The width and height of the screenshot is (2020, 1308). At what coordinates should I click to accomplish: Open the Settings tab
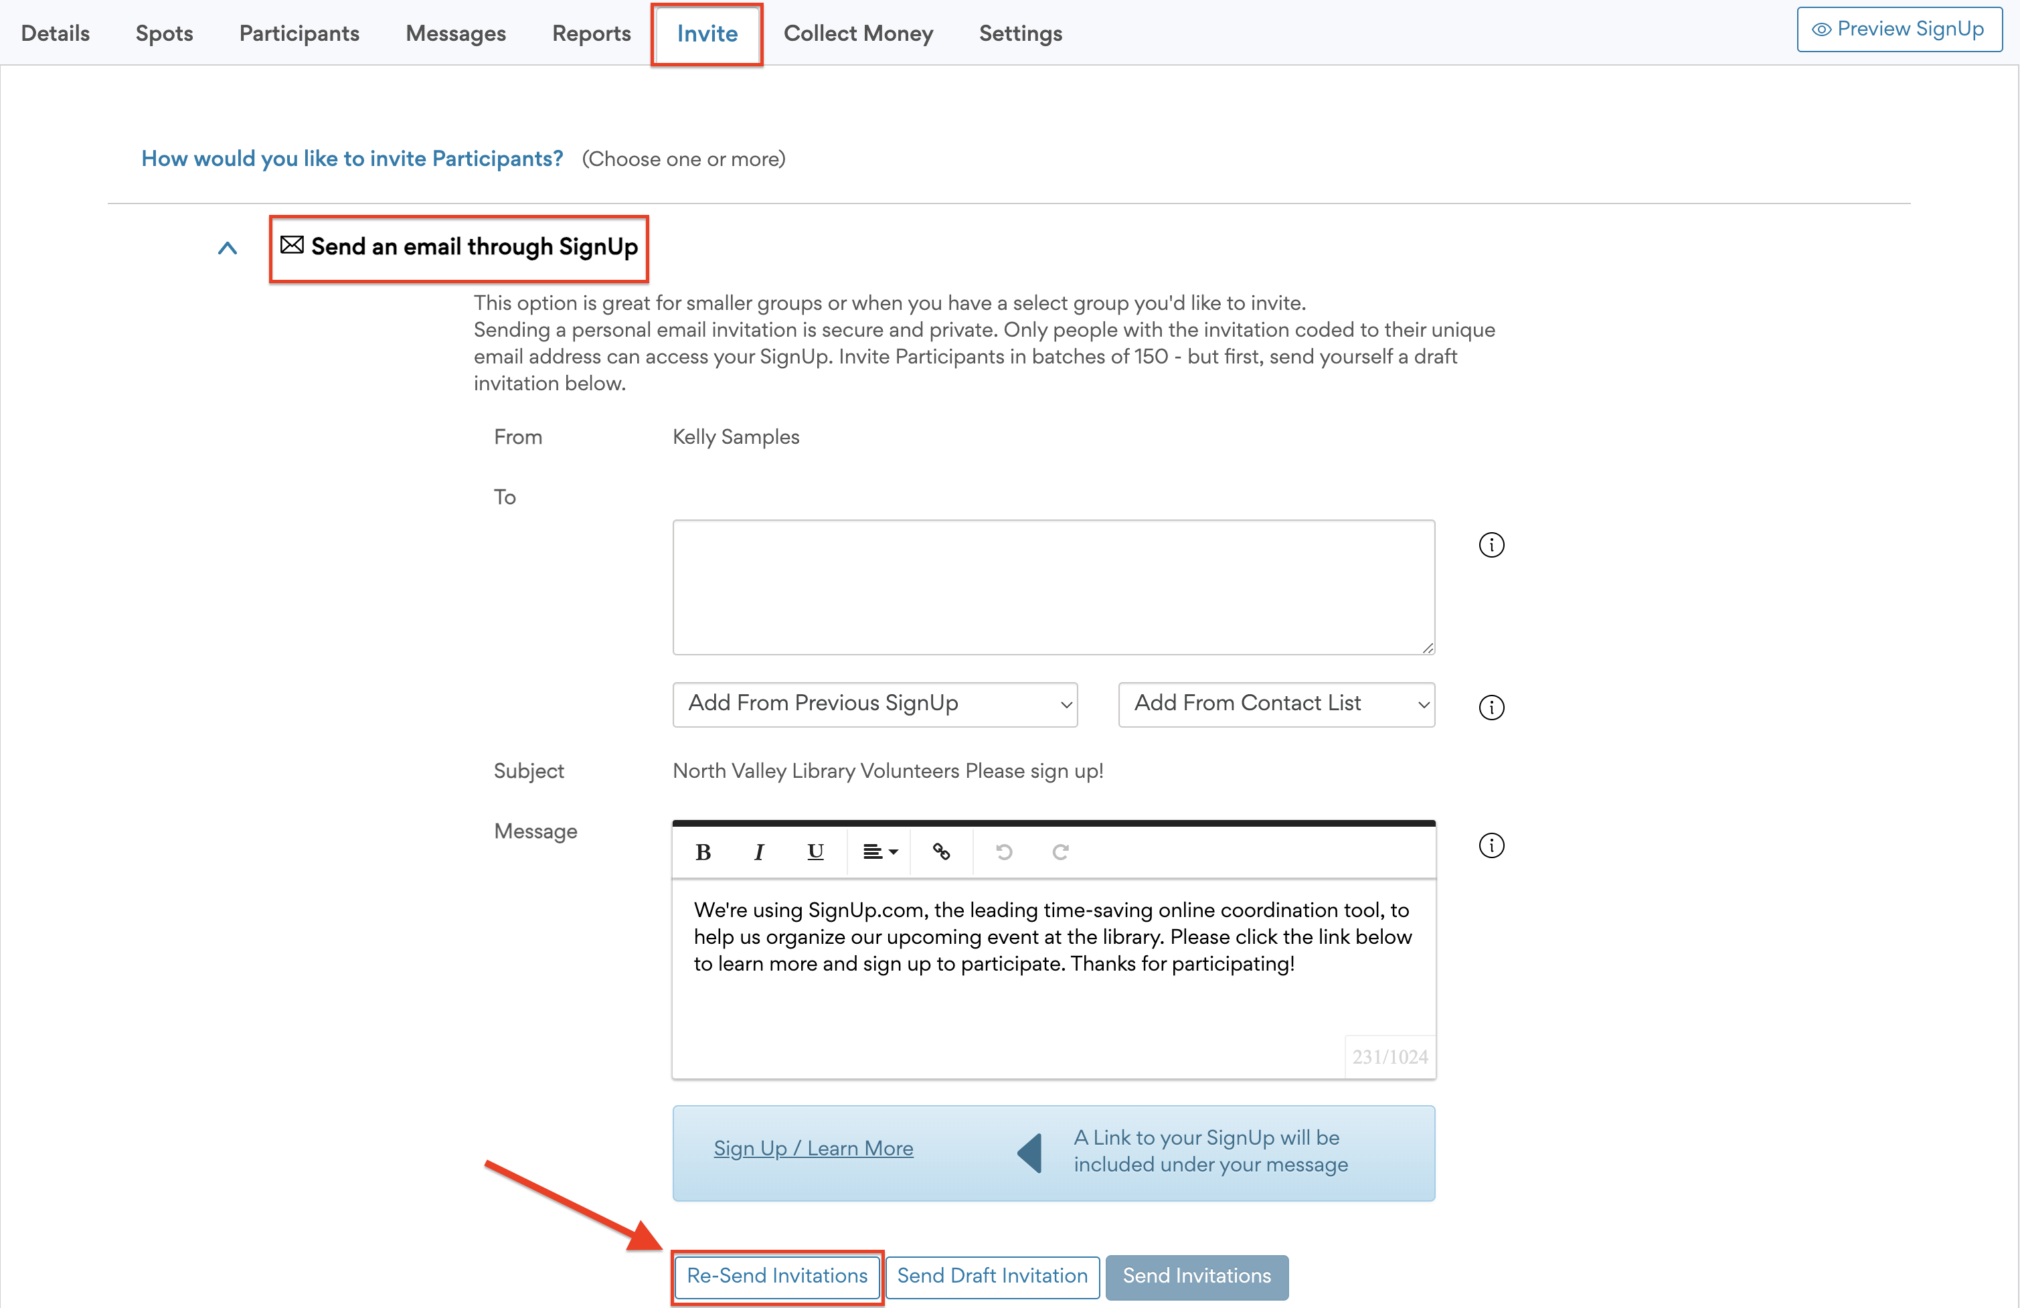coord(1020,33)
